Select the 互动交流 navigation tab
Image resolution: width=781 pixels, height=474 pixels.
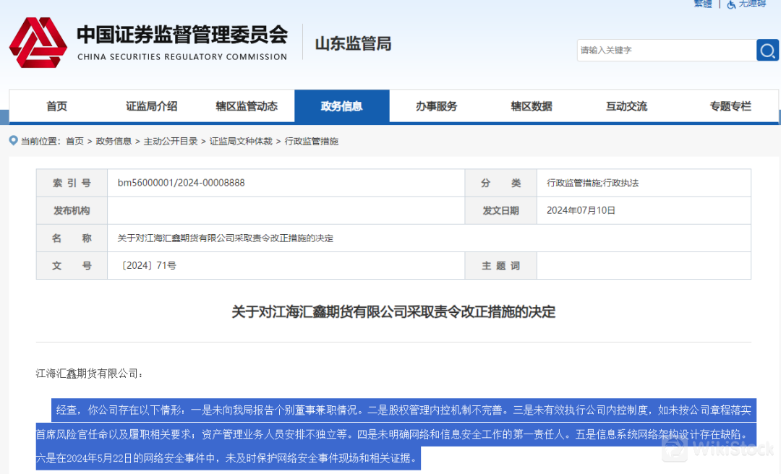[x=626, y=106]
